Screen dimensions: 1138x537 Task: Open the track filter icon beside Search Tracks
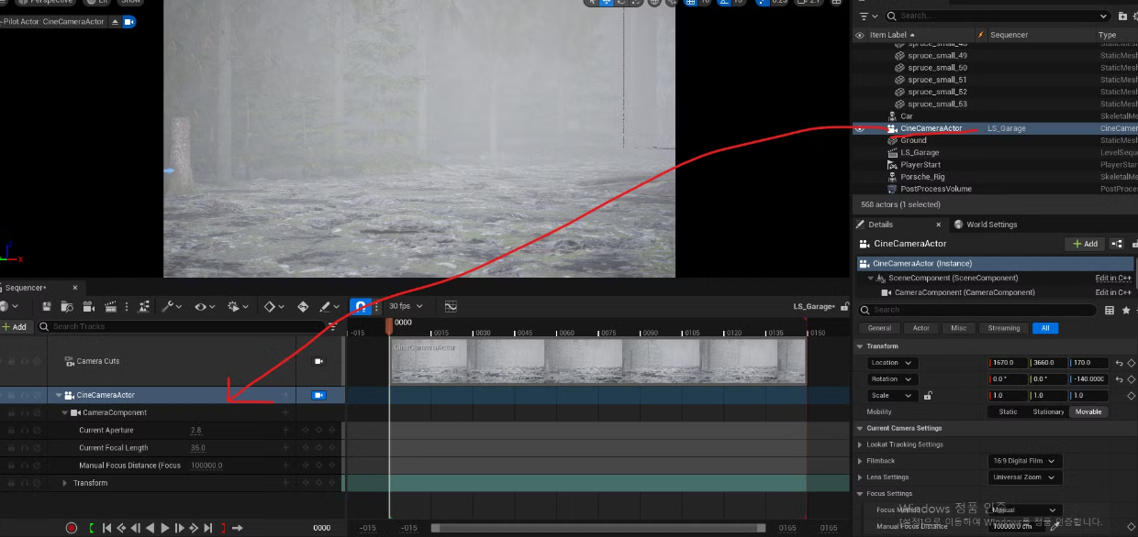pyautogui.click(x=333, y=326)
